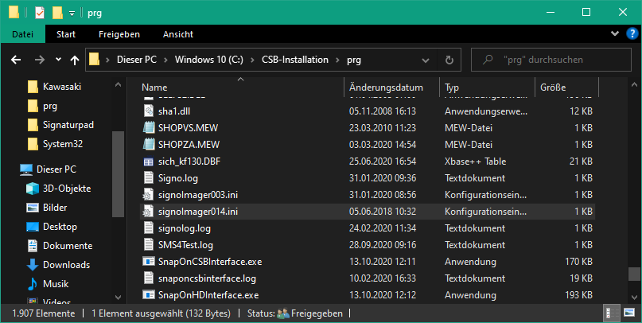Viewport: 642px width, 323px height.
Task: Click the Musik note icon
Action: point(33,284)
